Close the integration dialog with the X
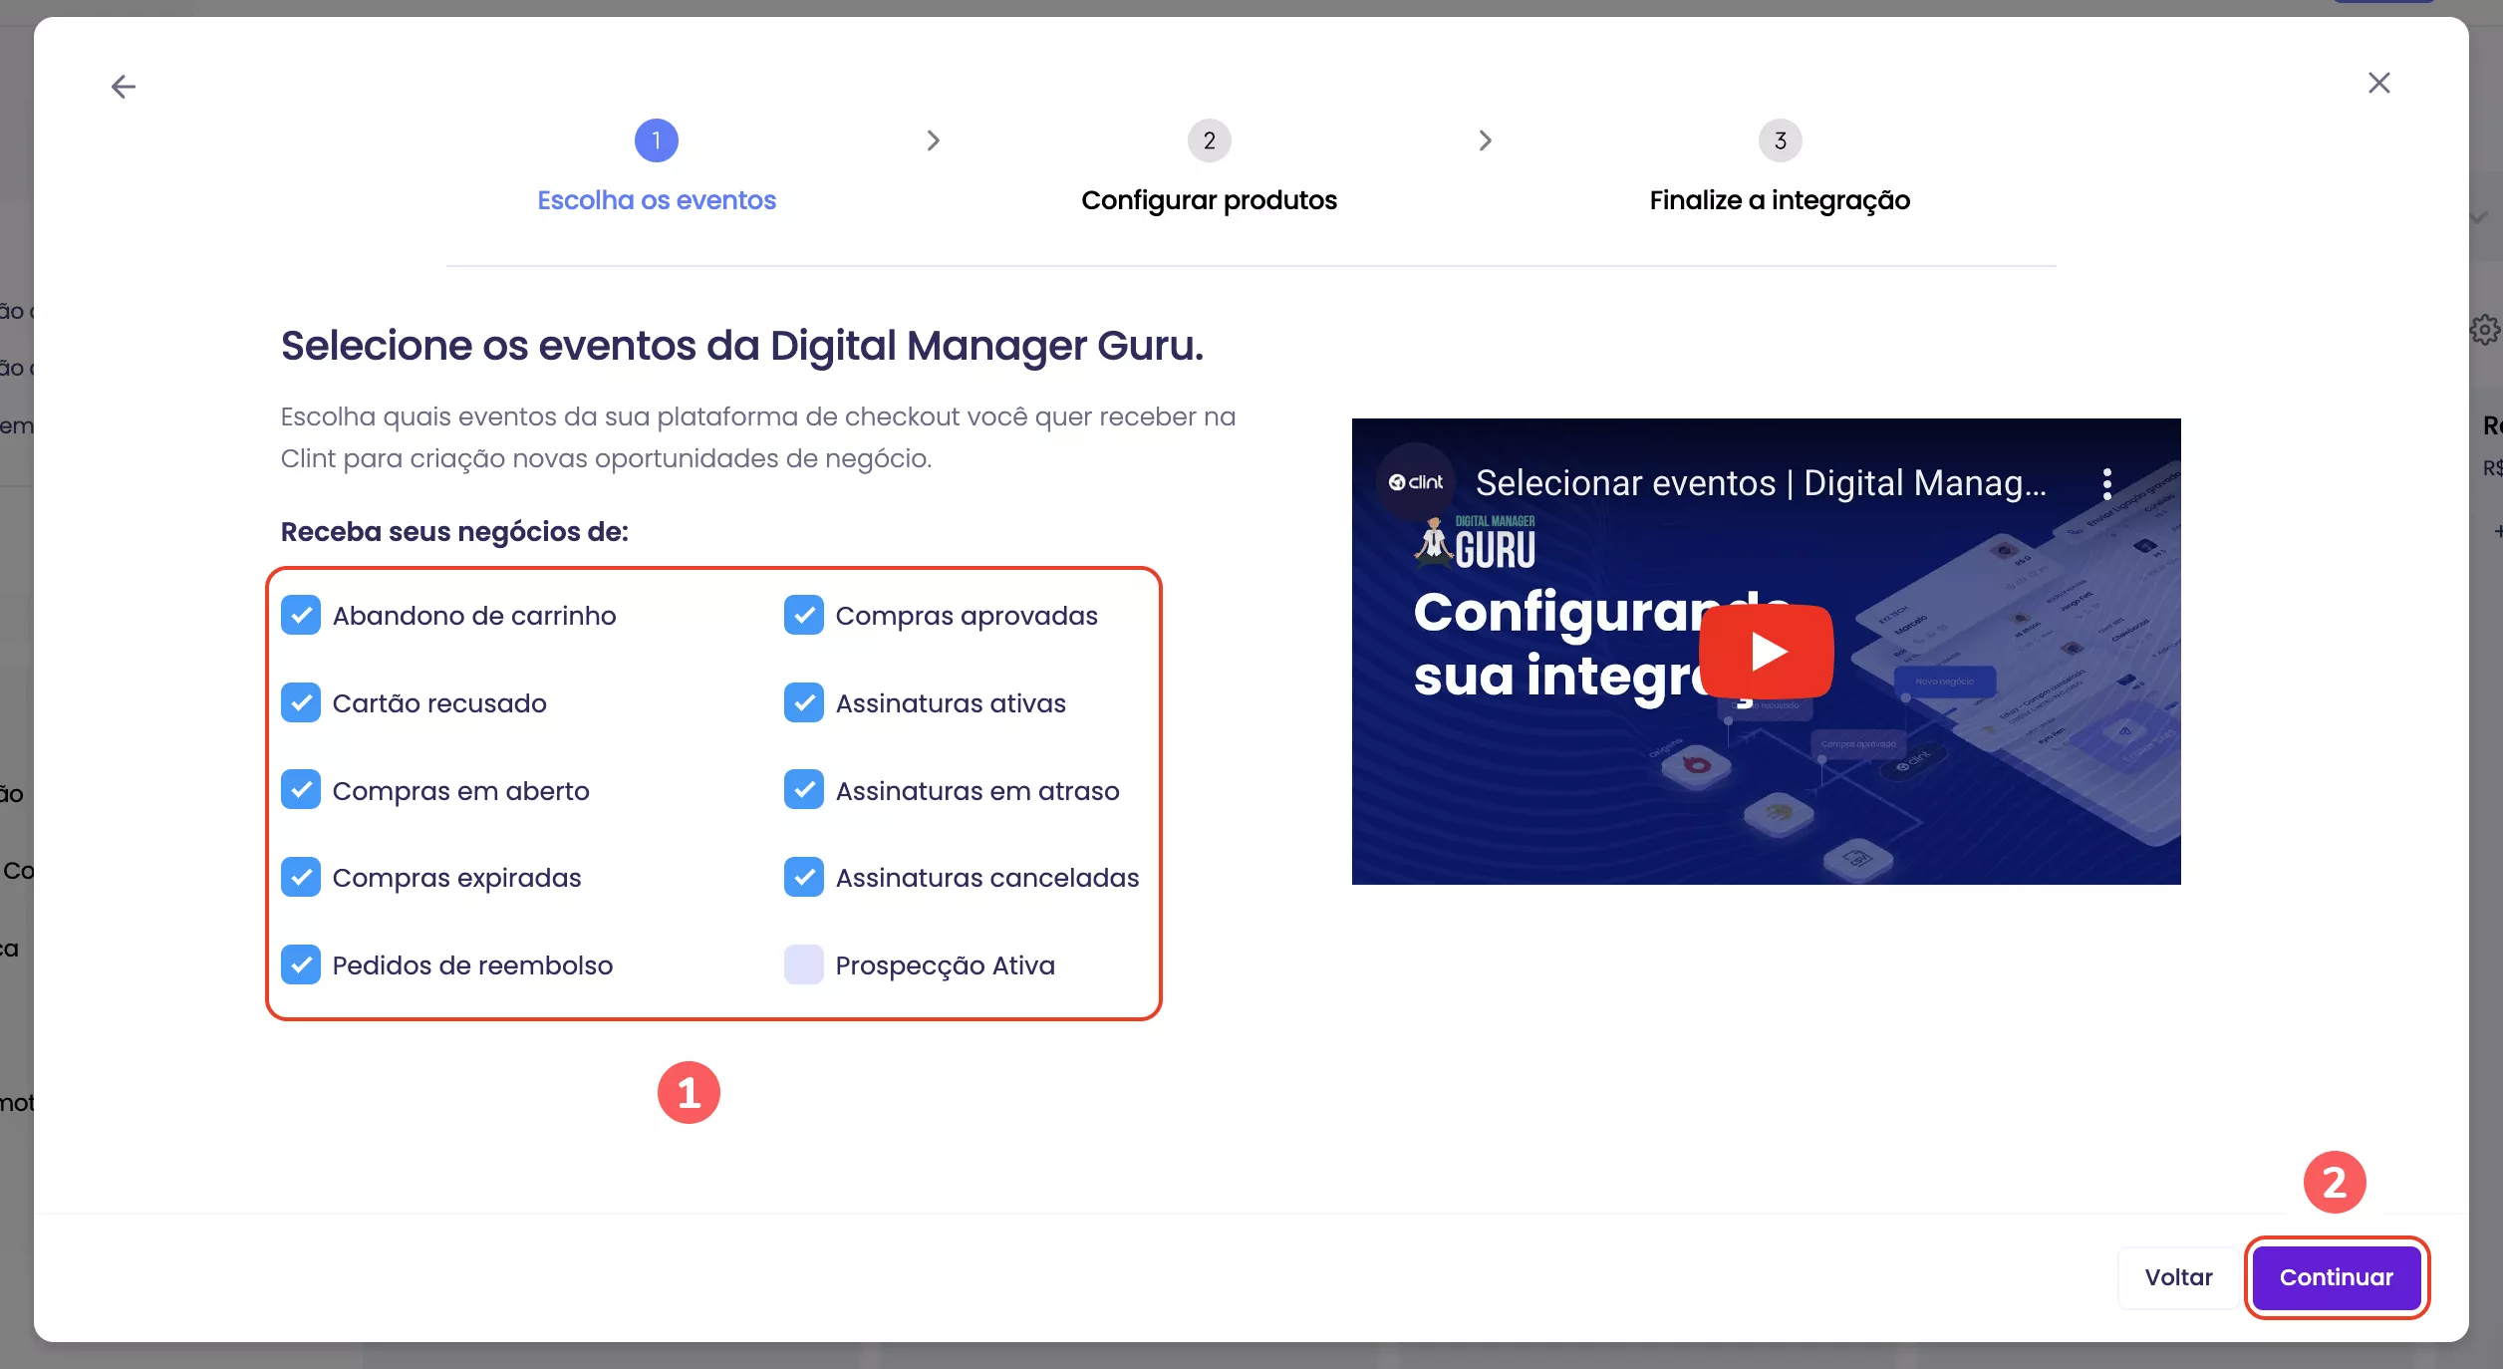 [2378, 83]
